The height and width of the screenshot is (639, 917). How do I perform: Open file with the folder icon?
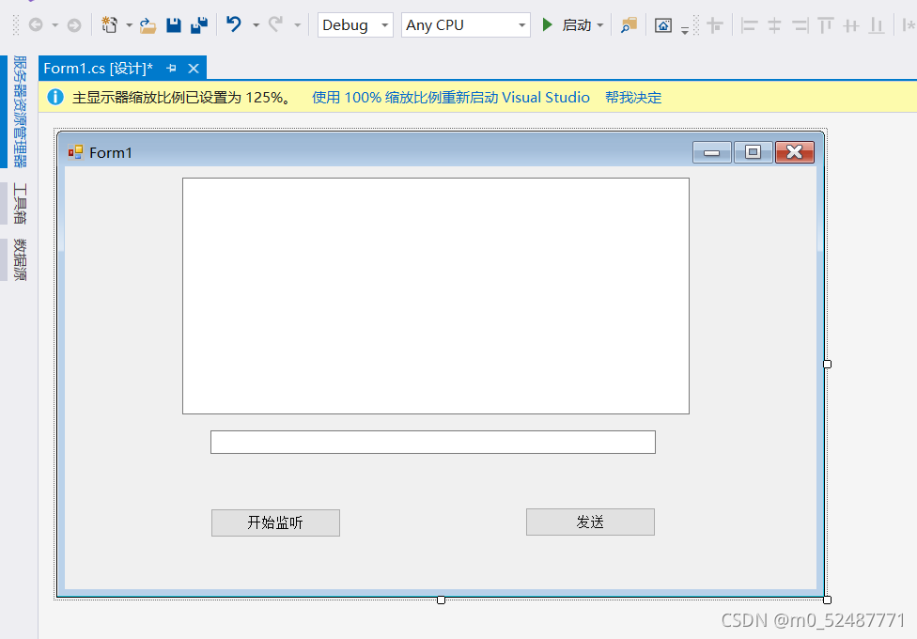pos(148,25)
